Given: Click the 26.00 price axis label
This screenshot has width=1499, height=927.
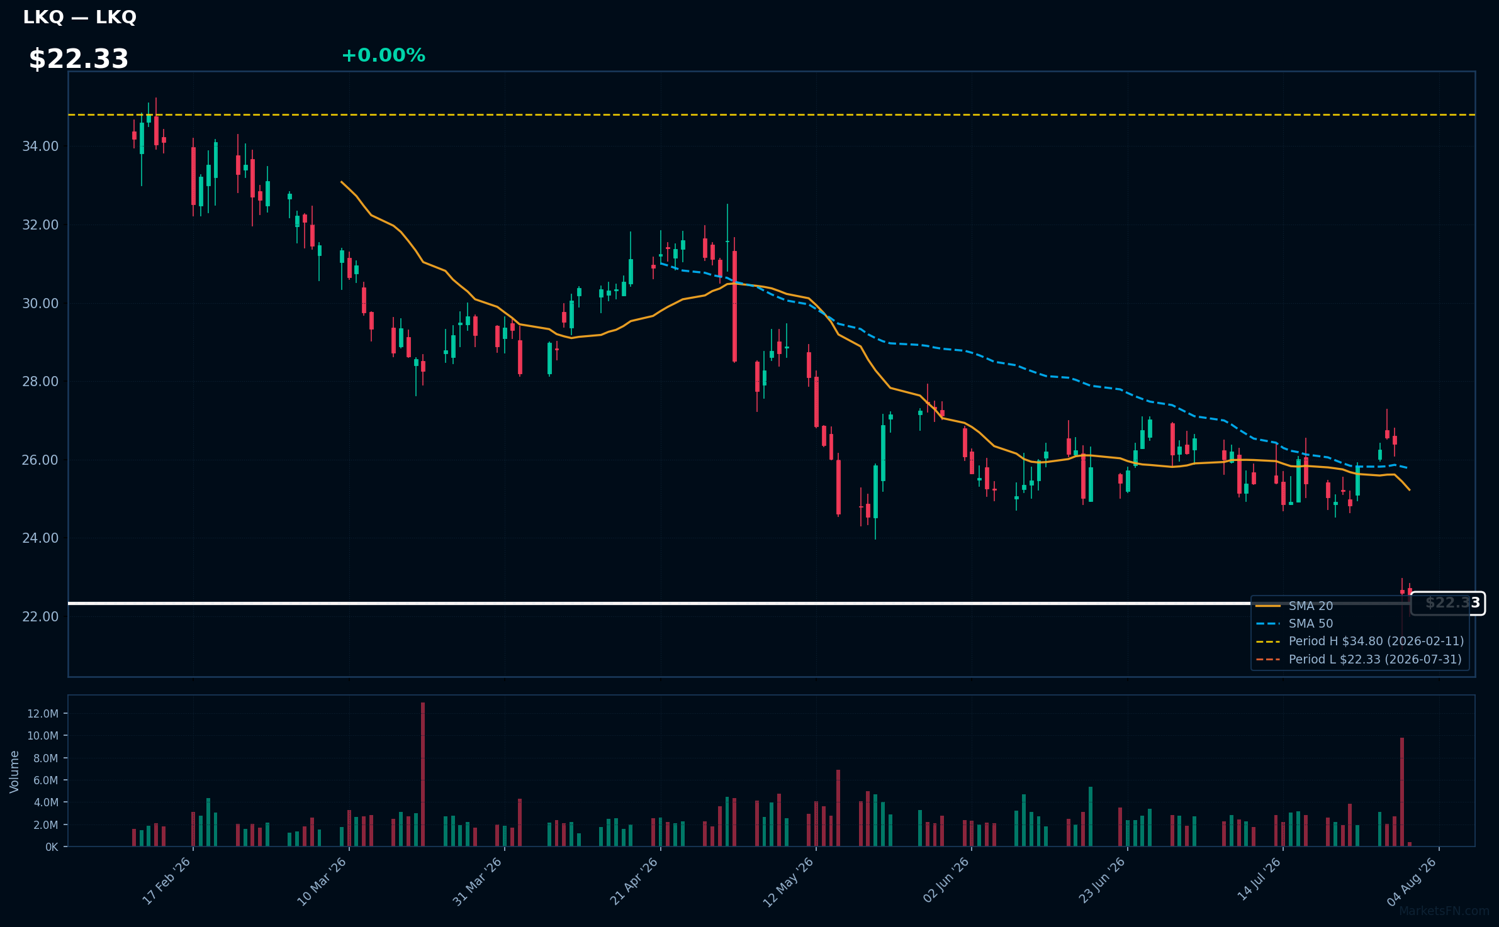Looking at the screenshot, I should click(x=40, y=460).
